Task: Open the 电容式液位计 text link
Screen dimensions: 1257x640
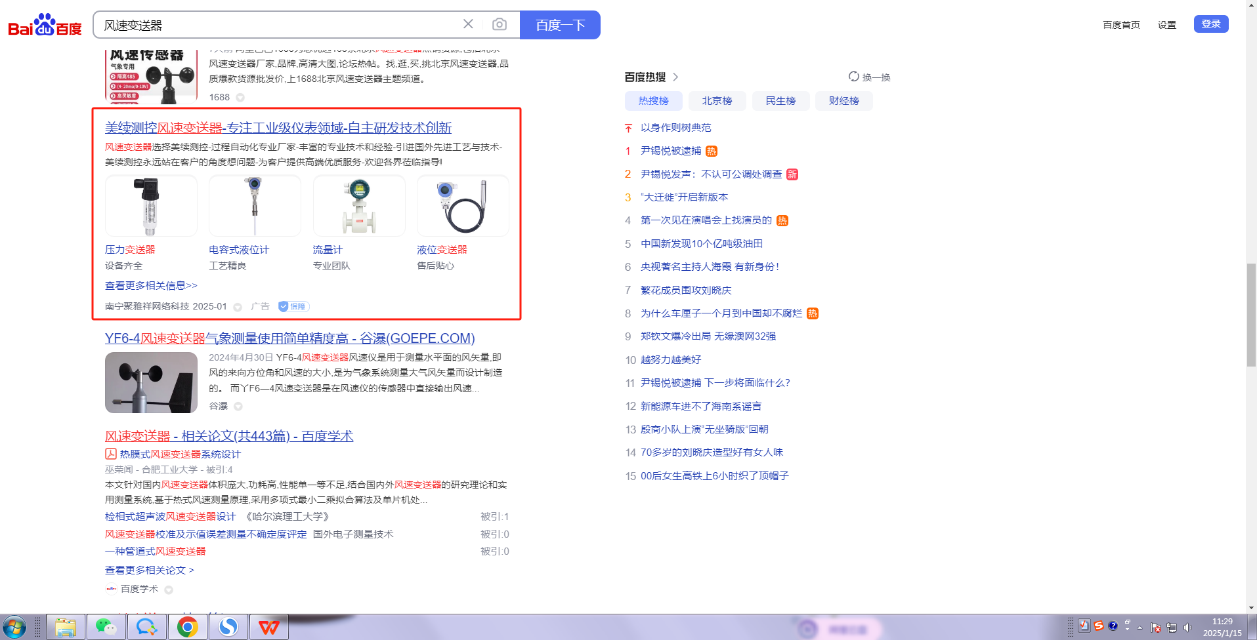Action: [239, 250]
